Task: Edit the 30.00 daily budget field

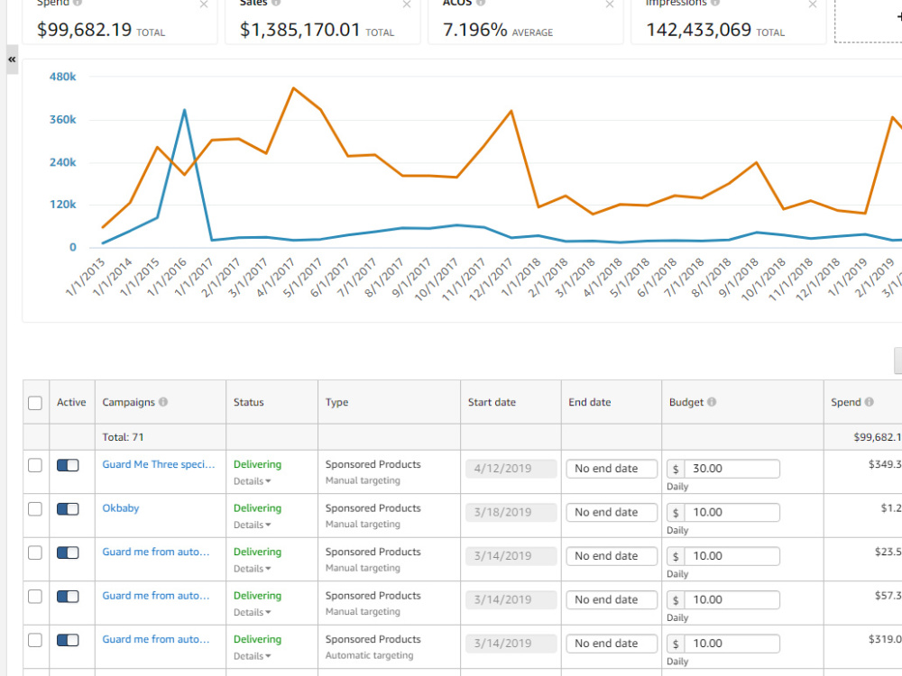Action: (x=732, y=469)
